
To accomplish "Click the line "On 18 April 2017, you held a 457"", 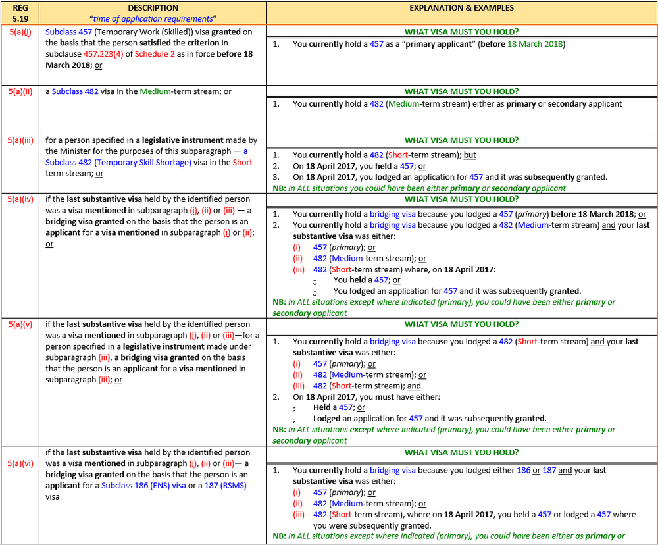I will coord(359,167).
